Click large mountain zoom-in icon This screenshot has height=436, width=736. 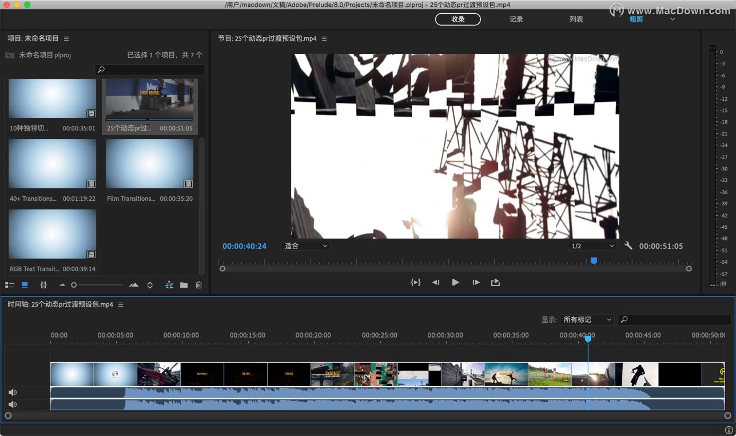134,285
